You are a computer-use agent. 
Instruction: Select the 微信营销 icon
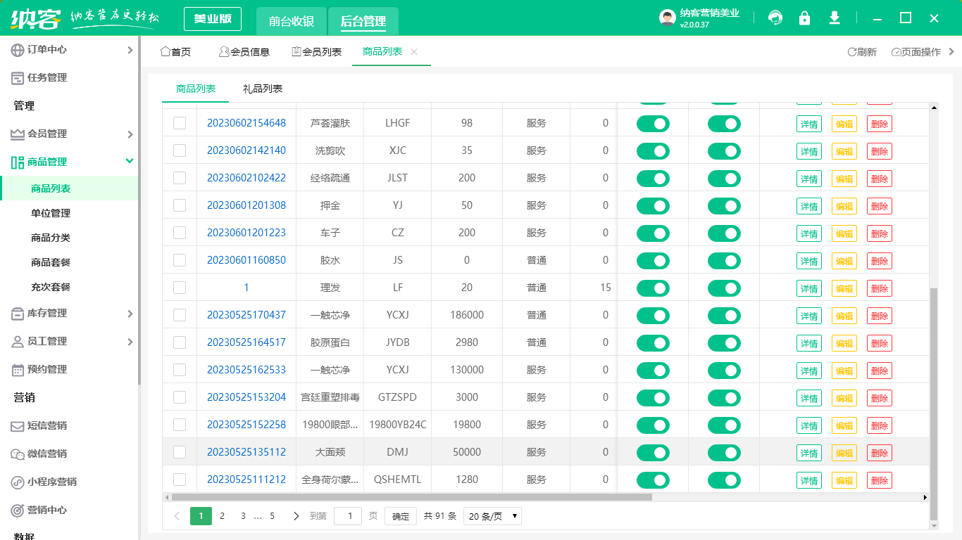click(x=15, y=454)
